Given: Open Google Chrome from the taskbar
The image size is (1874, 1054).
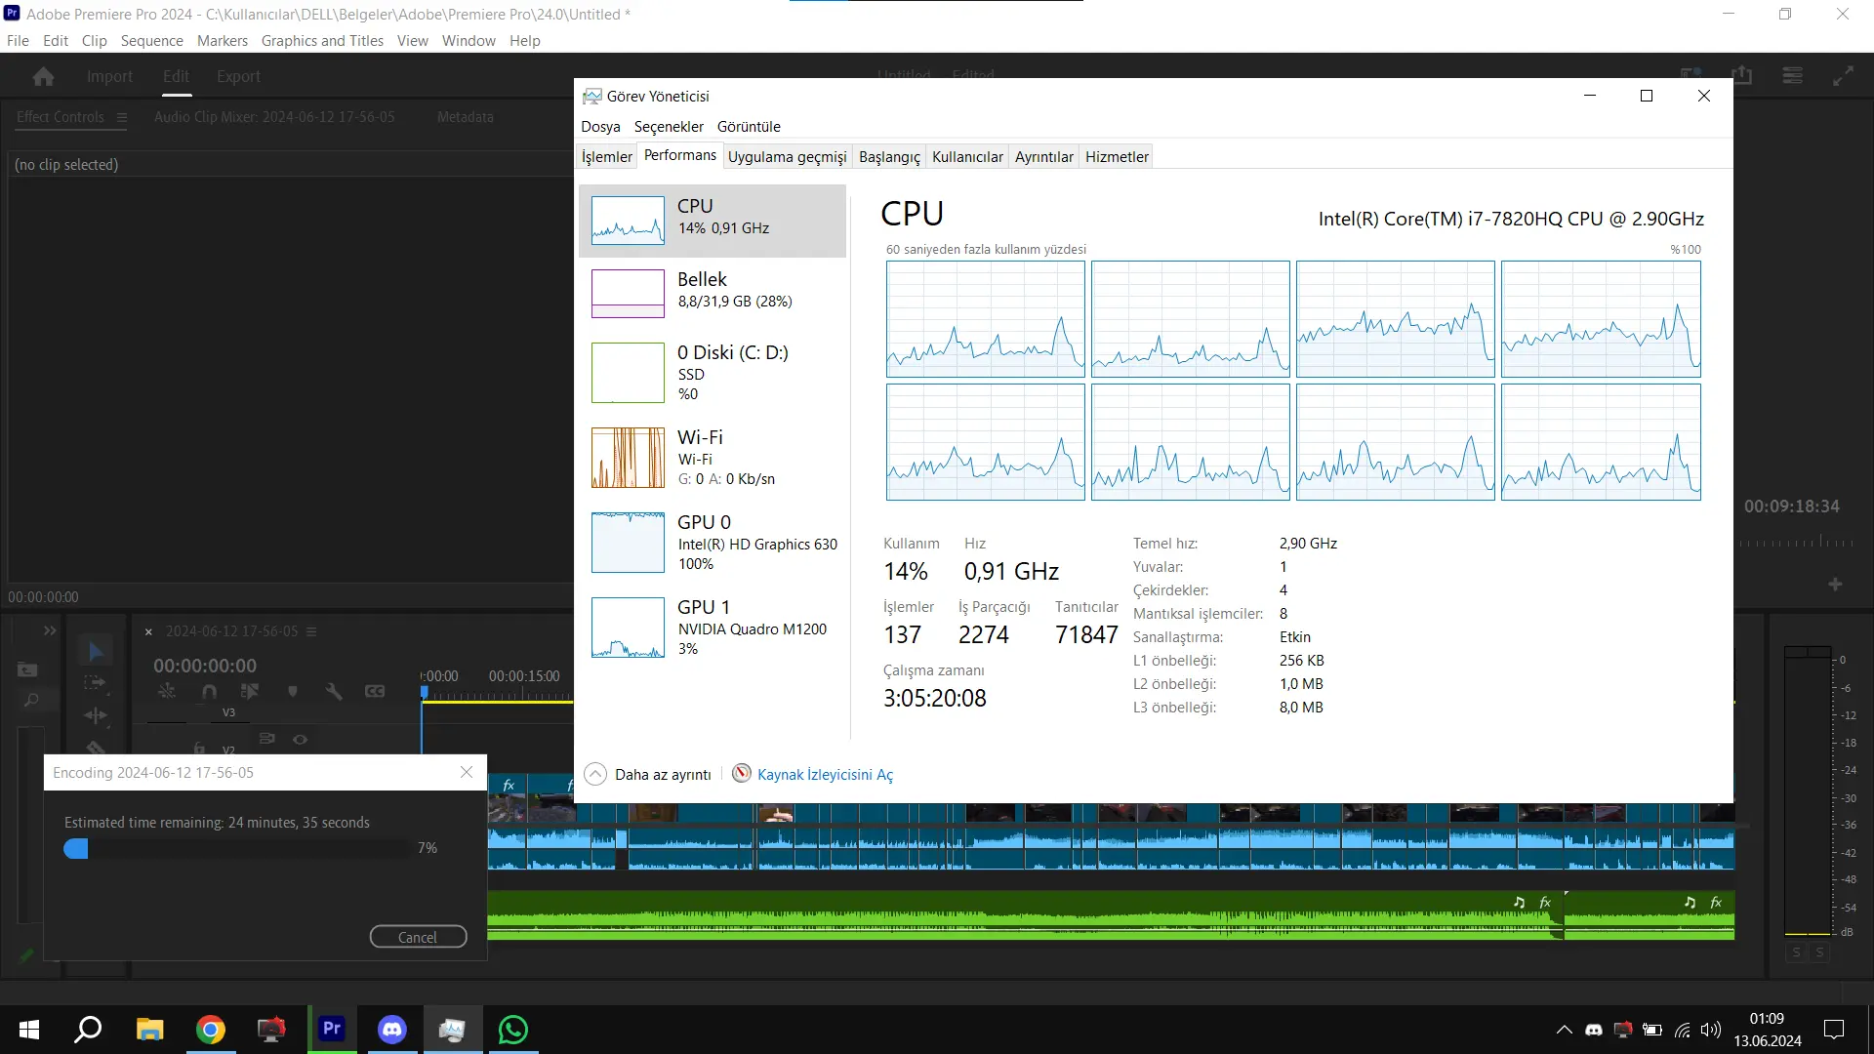Looking at the screenshot, I should [211, 1030].
